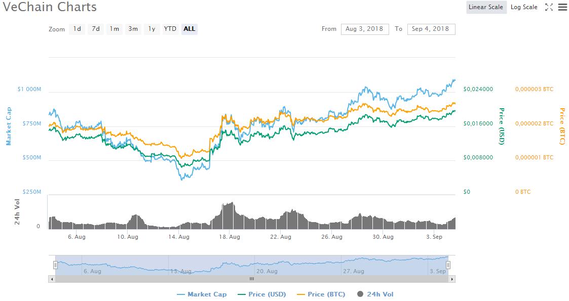Viewport: 569px width, 301px height.
Task: Click the 0,000002 BTC axis label
Action: tap(535, 123)
